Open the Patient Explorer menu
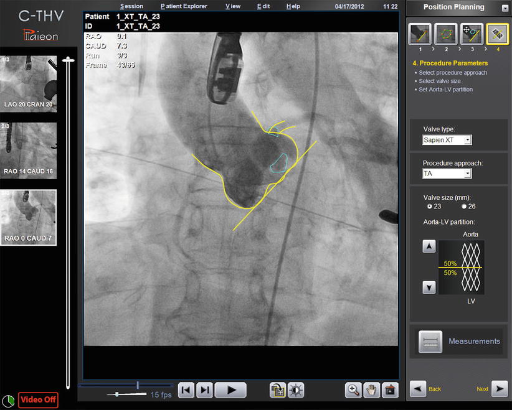This screenshot has height=410, width=512. pyautogui.click(x=184, y=6)
